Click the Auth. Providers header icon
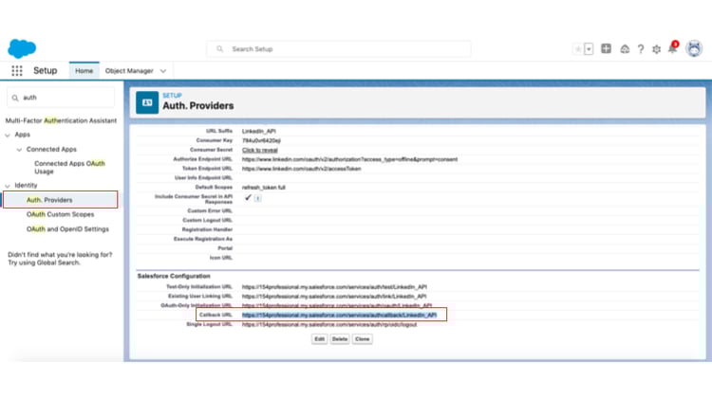The height and width of the screenshot is (399, 712). [147, 102]
